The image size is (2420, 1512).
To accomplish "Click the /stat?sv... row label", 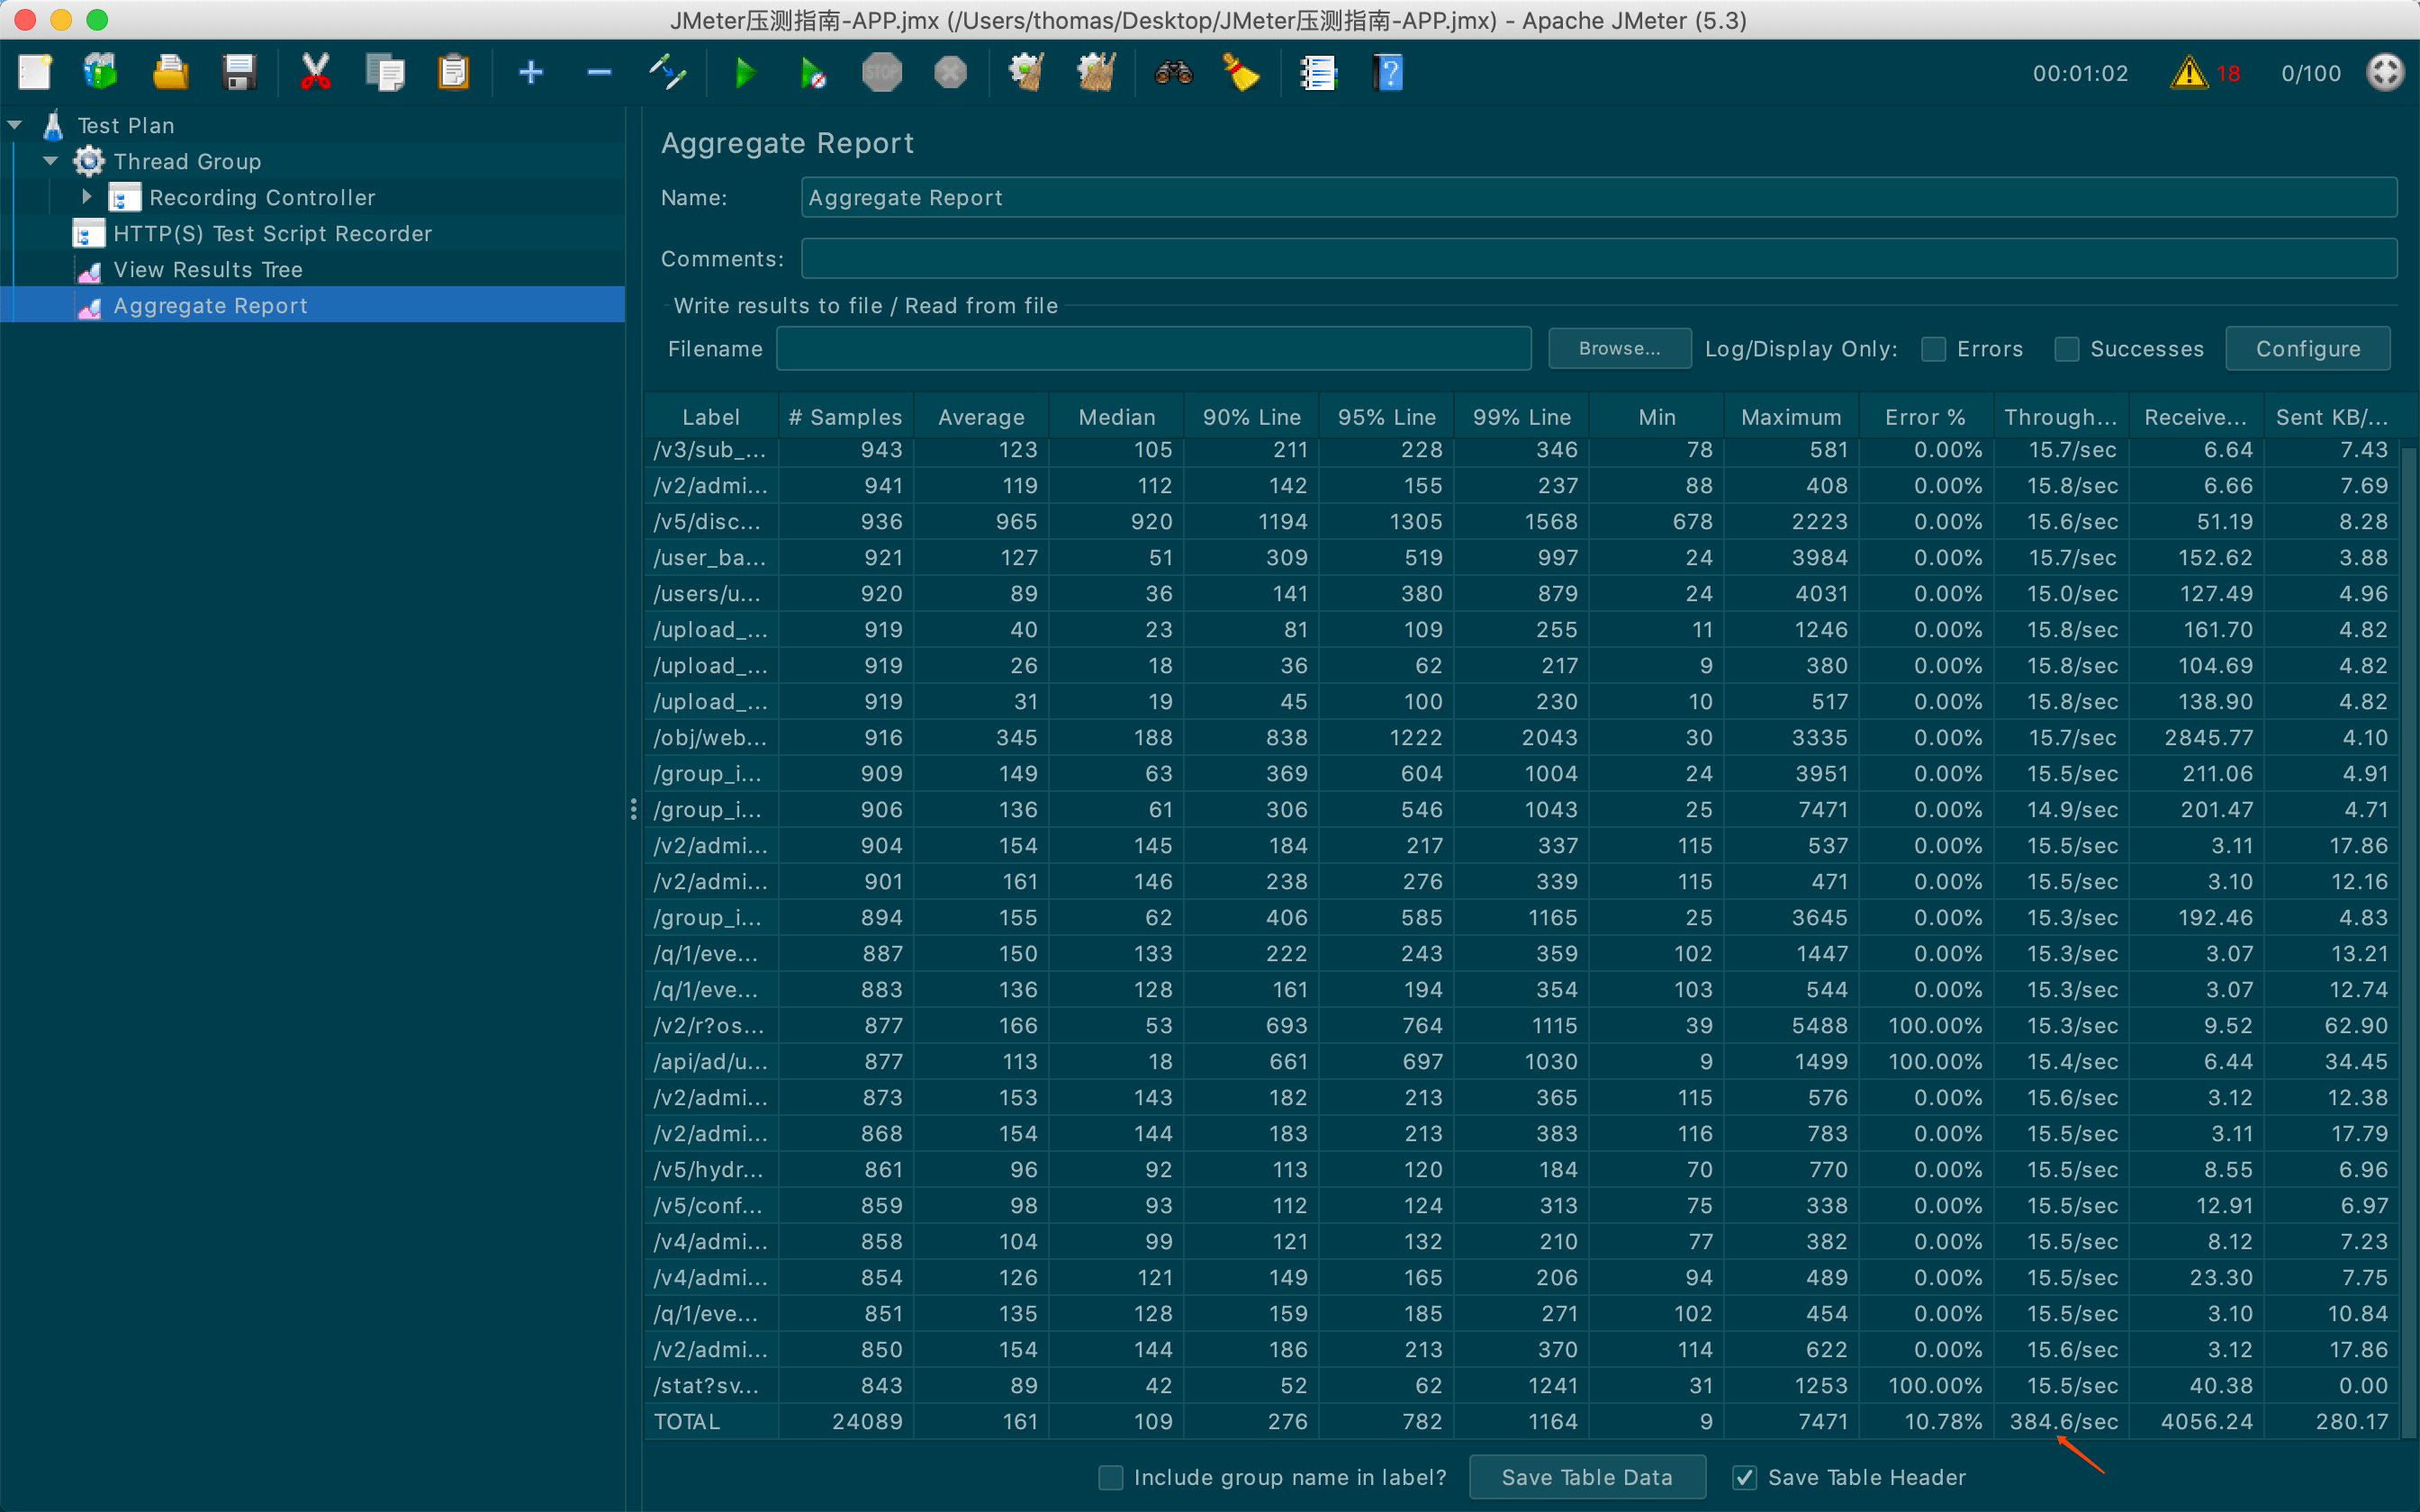I will coord(706,1385).
